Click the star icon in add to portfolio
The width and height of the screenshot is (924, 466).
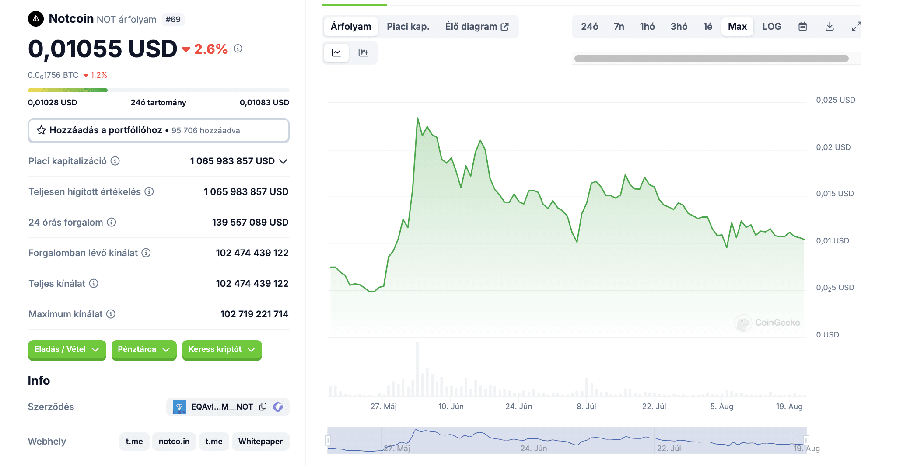pos(41,130)
